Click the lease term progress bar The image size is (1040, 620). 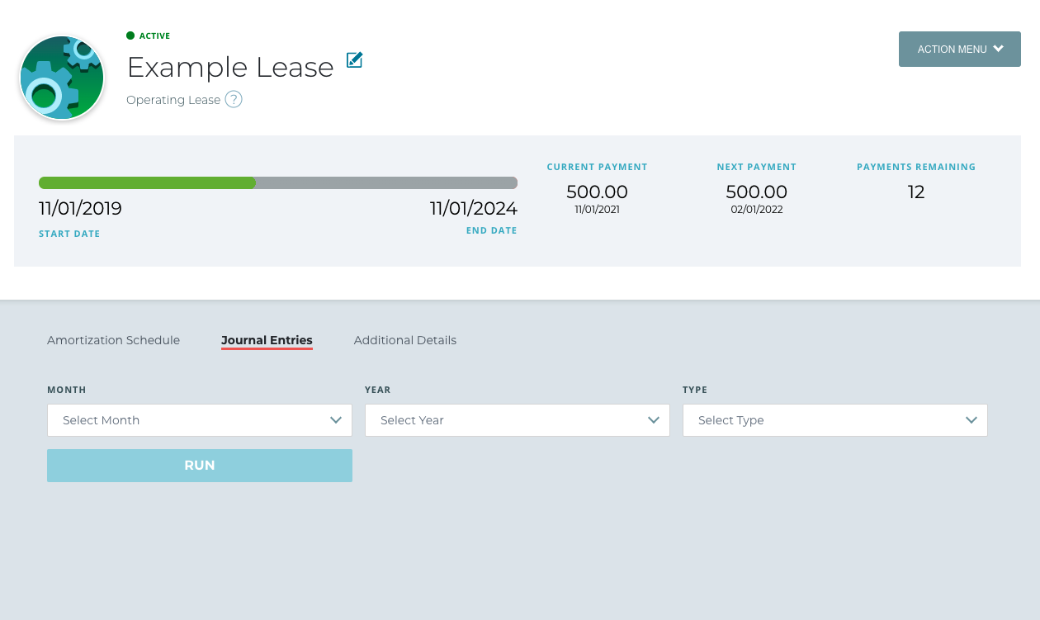(278, 183)
